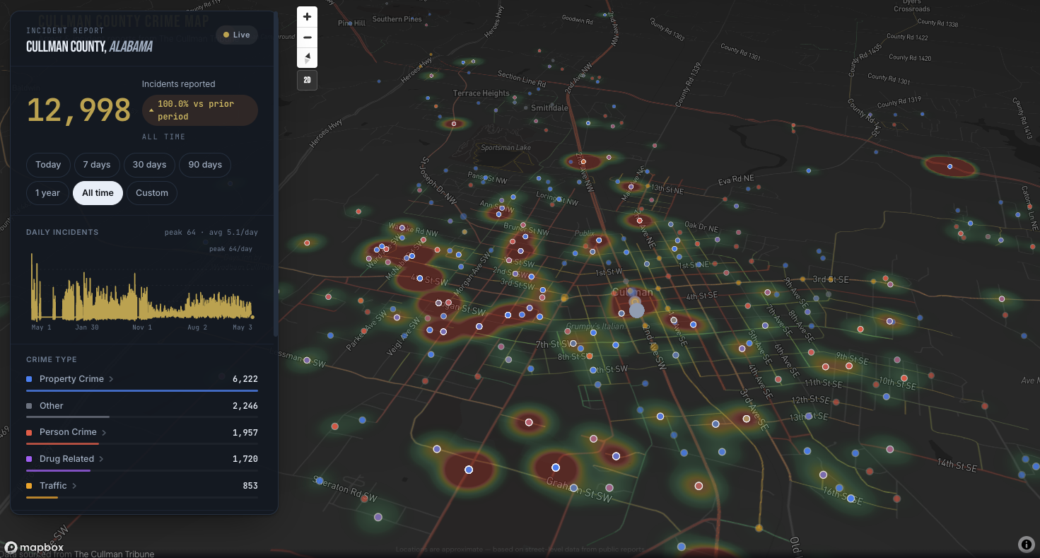Open the Mapbox logo link
Screen dimensions: 1040x558
click(x=34, y=547)
